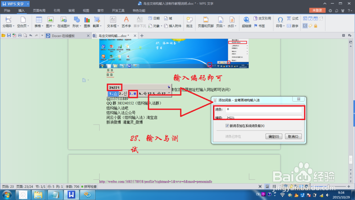
Task: Add a 批注 comment
Action: (x=189, y=22)
